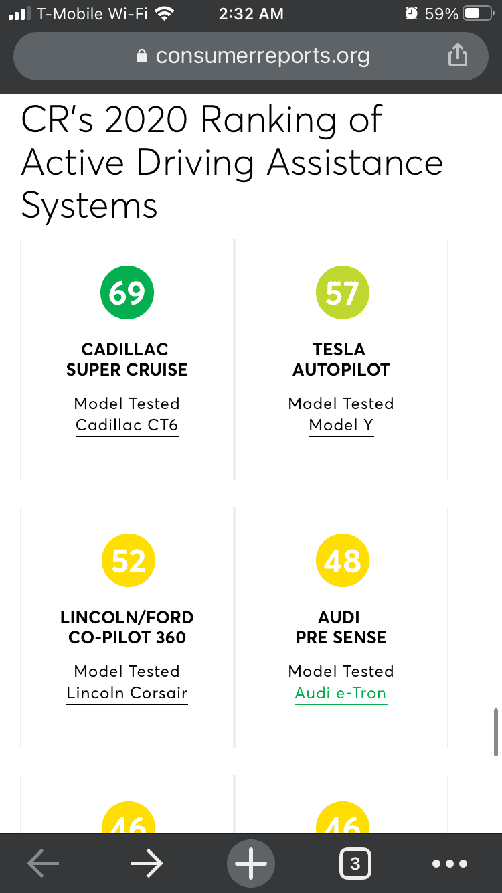Open the Cadillac CT6 model link
This screenshot has height=893, width=502.
point(127,425)
